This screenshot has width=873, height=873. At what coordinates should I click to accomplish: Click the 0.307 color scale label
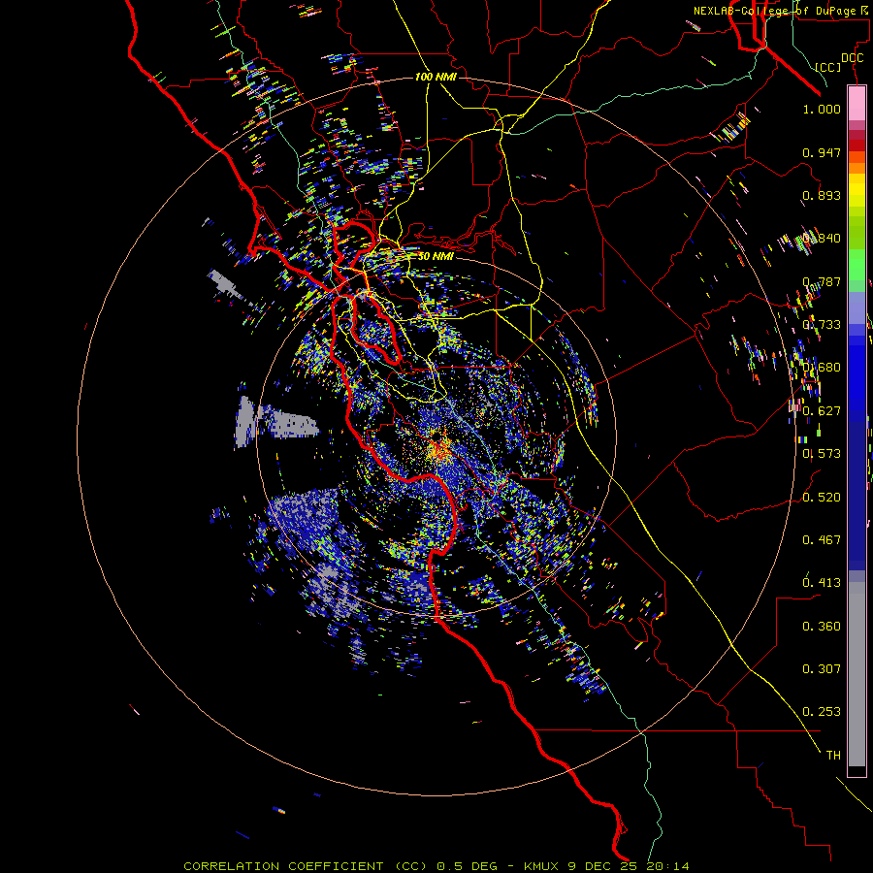coord(822,669)
